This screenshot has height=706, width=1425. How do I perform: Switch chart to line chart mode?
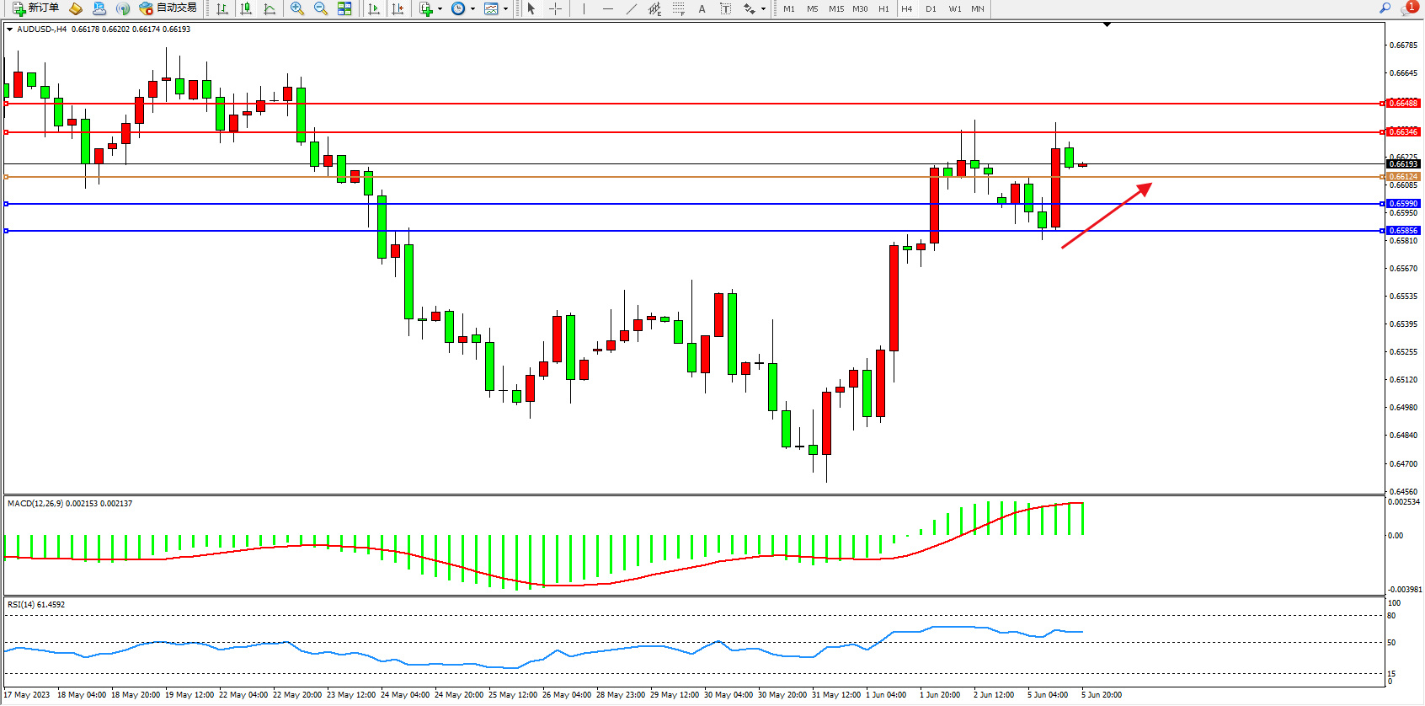(x=270, y=8)
